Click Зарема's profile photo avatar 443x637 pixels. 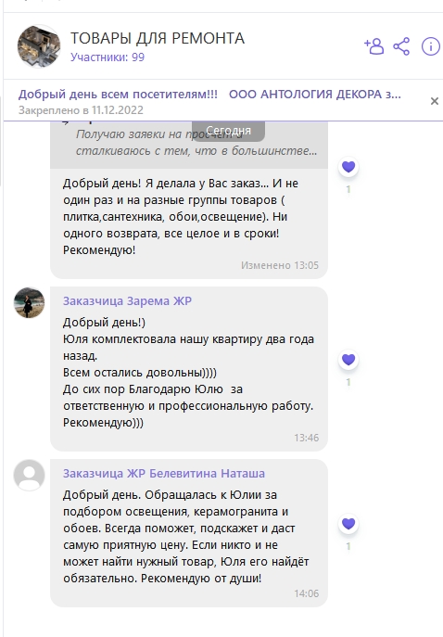point(30,302)
